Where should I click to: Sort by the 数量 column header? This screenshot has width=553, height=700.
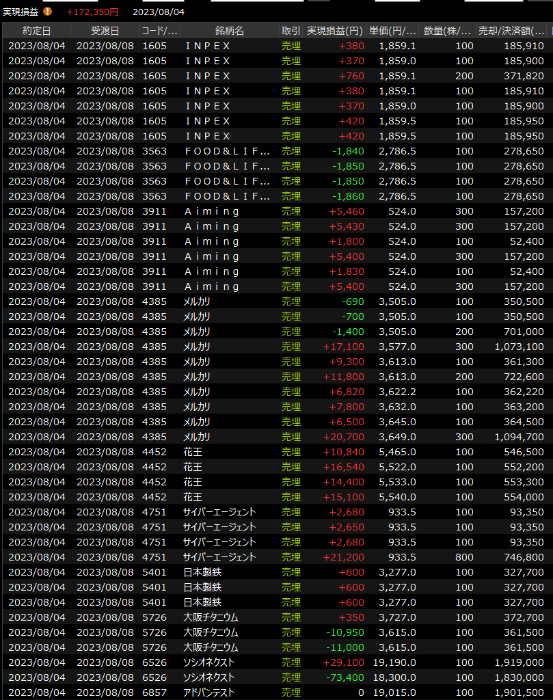447,31
